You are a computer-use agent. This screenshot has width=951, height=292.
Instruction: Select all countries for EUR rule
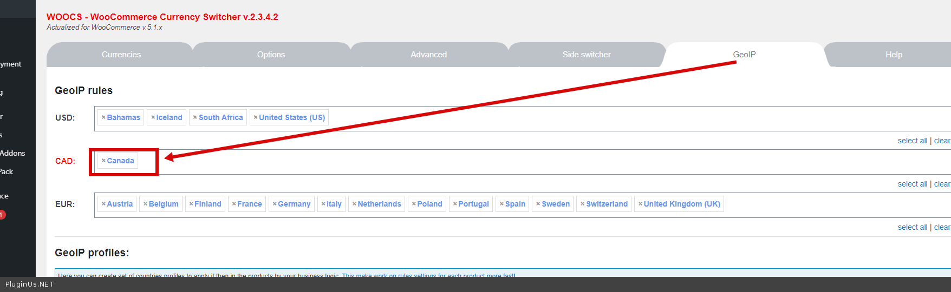click(912, 227)
